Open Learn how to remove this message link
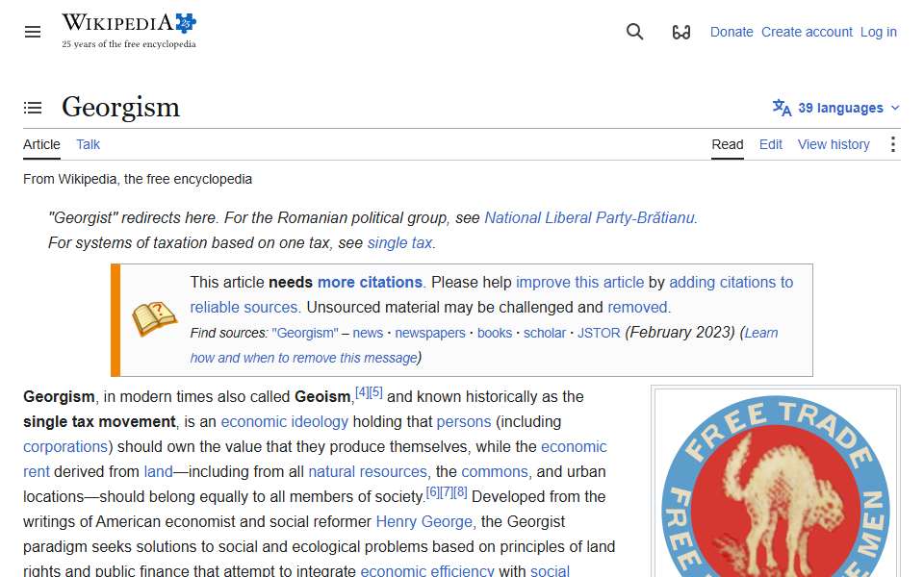Screen dimensions: 924x577 (x=303, y=358)
